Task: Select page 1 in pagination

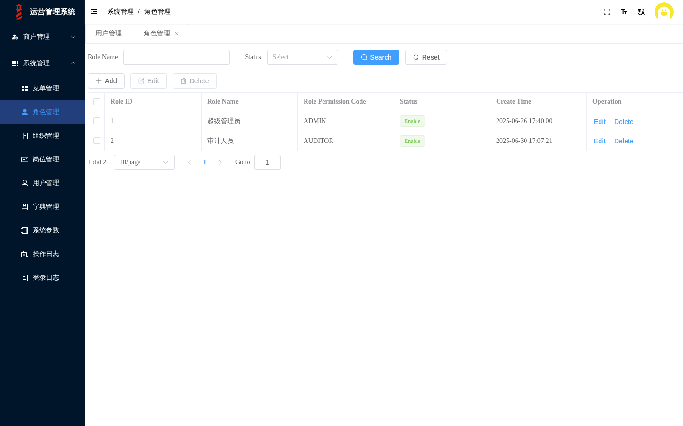Action: click(x=205, y=162)
